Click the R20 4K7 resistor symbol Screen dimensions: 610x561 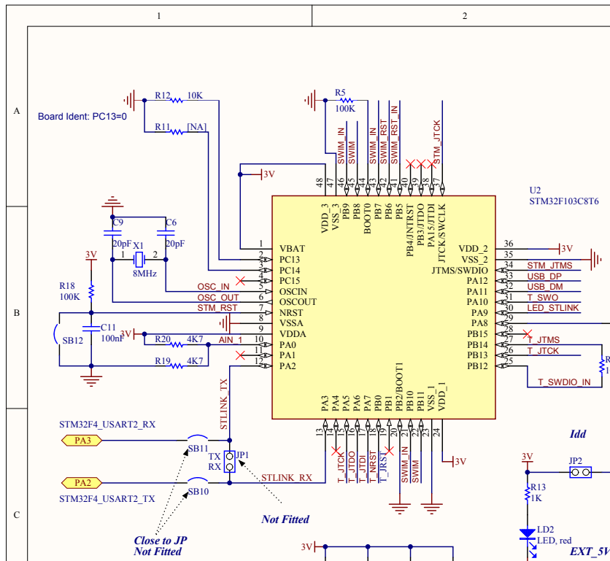(x=177, y=344)
